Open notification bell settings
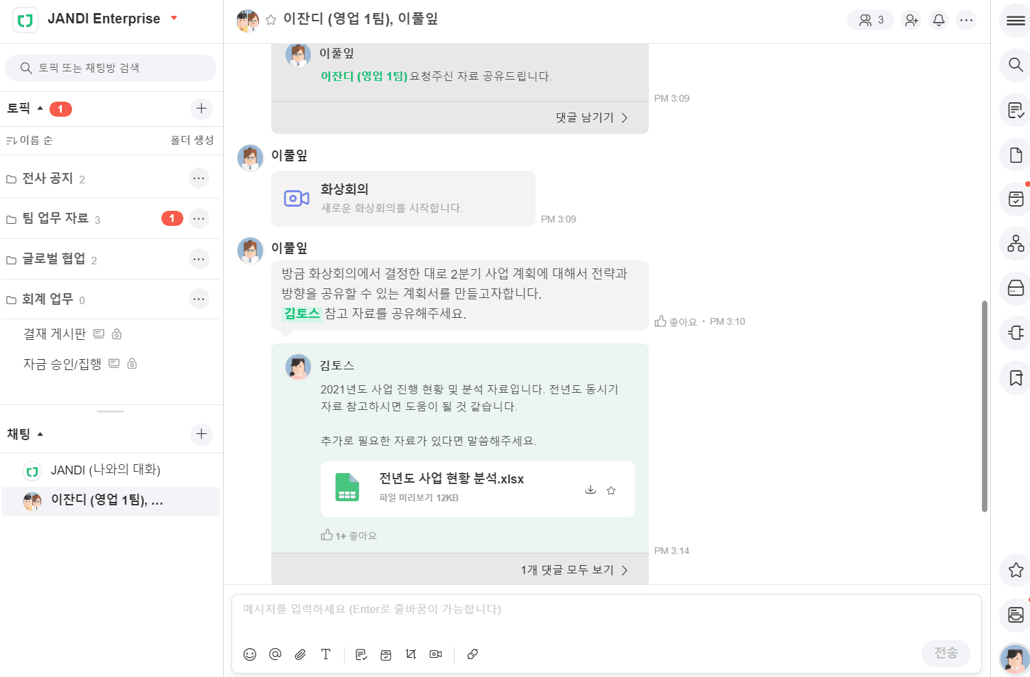Screen dimensions: 1030x677 pyautogui.click(x=939, y=20)
